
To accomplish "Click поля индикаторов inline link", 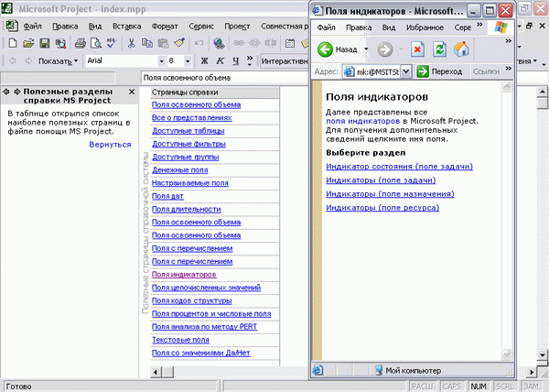I will point(362,121).
